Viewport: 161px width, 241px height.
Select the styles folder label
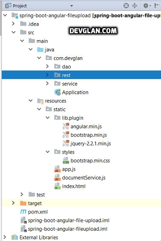(x=68, y=152)
